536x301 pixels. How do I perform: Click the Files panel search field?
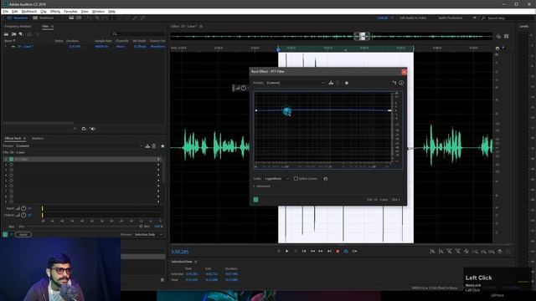(138, 33)
